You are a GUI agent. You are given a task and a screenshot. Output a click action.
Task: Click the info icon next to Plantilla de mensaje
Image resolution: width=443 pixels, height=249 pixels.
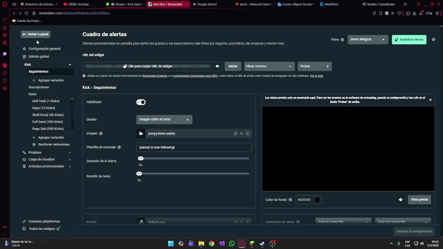tap(119, 147)
